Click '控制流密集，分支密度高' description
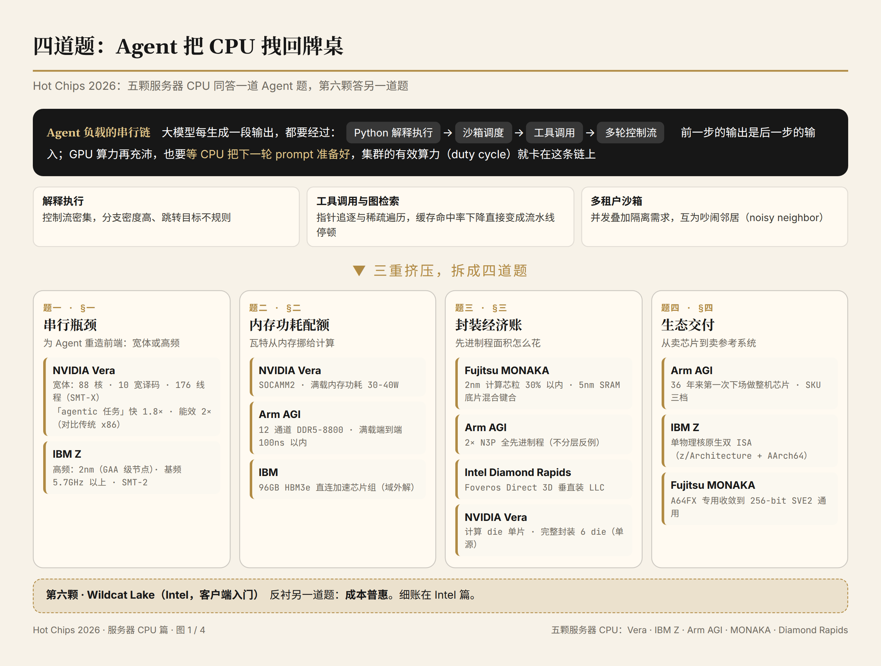Viewport: 881px width, 666px height. (x=136, y=218)
